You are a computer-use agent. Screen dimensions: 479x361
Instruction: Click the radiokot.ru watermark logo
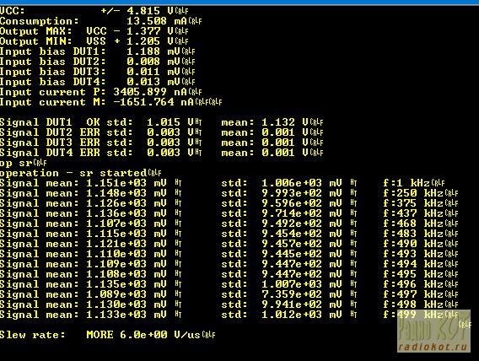coord(433,331)
